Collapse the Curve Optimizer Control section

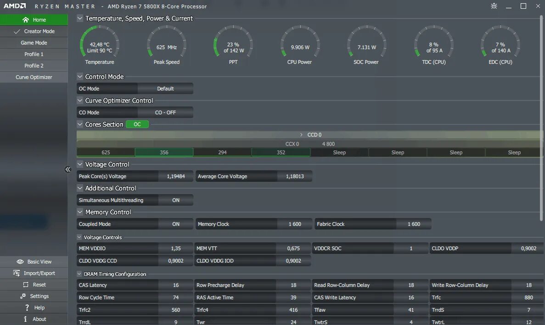point(80,101)
